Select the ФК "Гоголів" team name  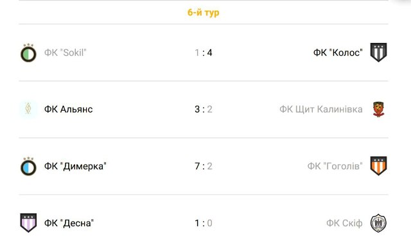335,166
